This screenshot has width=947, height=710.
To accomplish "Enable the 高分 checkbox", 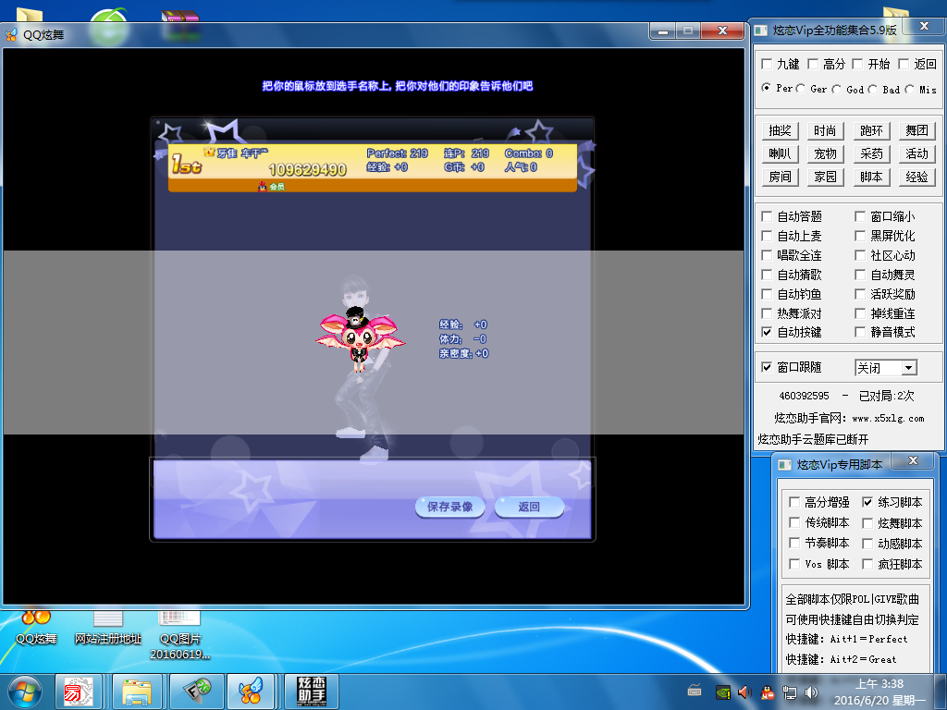I will (x=813, y=64).
